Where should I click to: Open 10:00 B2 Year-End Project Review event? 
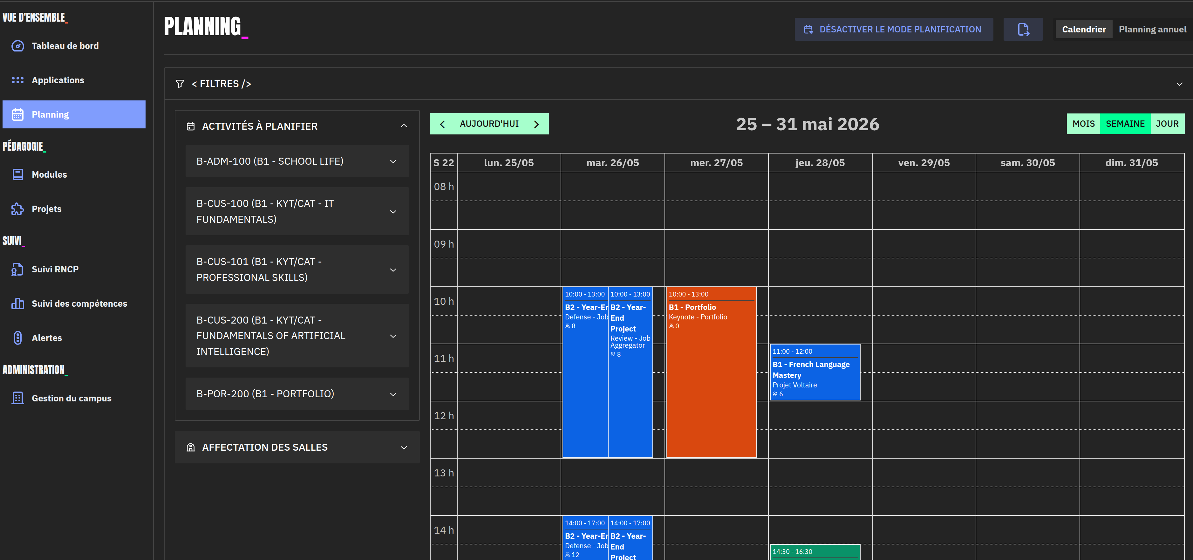[x=630, y=372]
